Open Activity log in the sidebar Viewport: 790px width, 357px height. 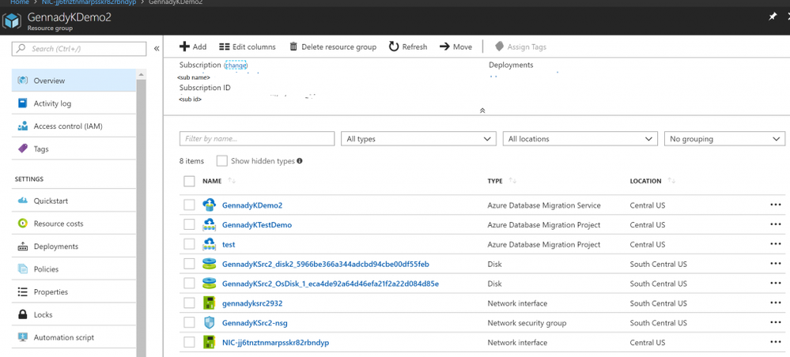coord(52,103)
